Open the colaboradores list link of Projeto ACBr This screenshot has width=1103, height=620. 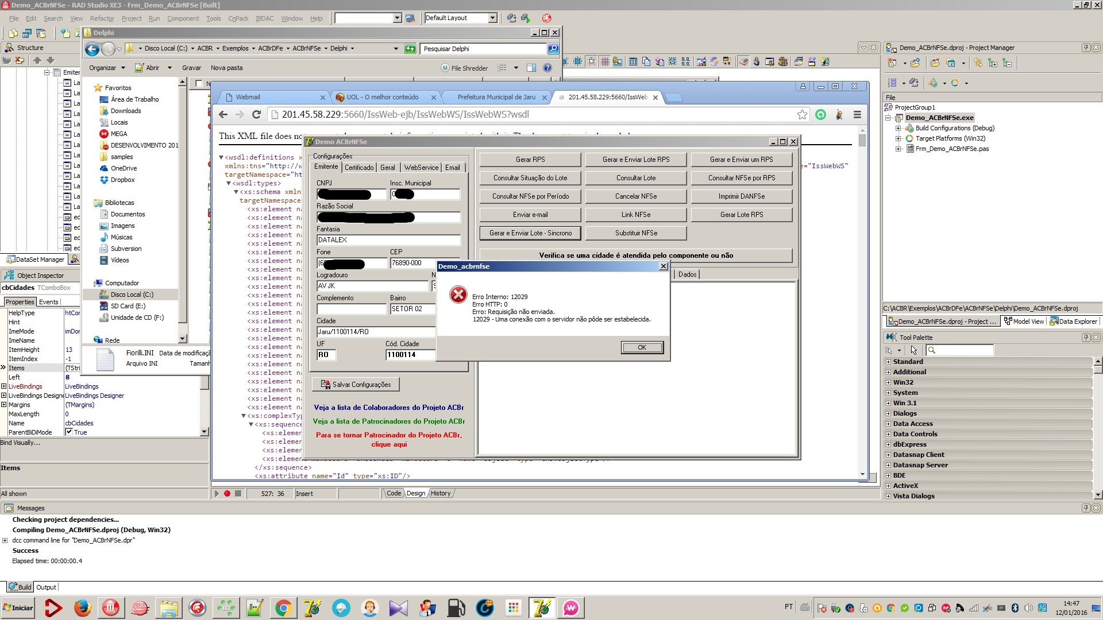pos(389,408)
